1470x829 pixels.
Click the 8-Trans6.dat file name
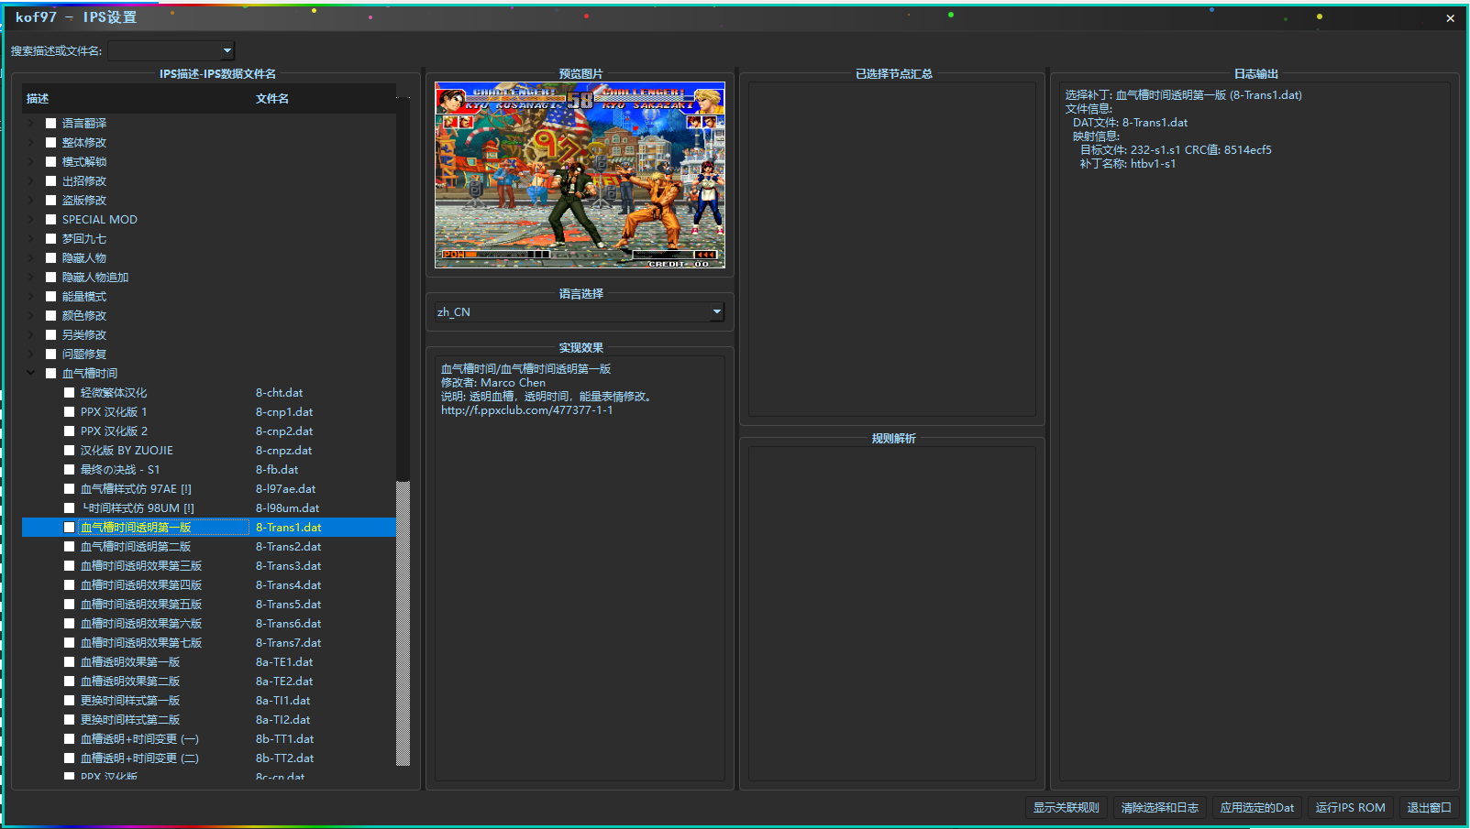pos(288,623)
